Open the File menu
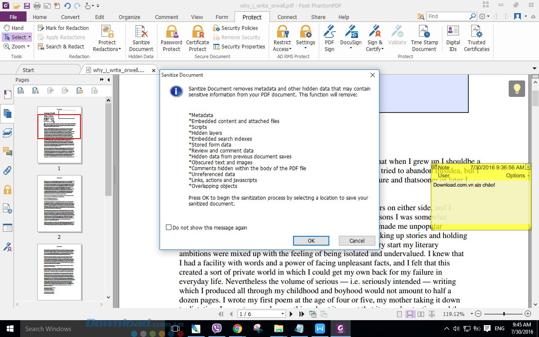The height and width of the screenshot is (337, 539). [x=13, y=17]
